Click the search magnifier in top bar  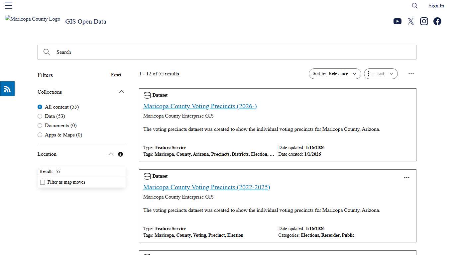[x=414, y=6]
